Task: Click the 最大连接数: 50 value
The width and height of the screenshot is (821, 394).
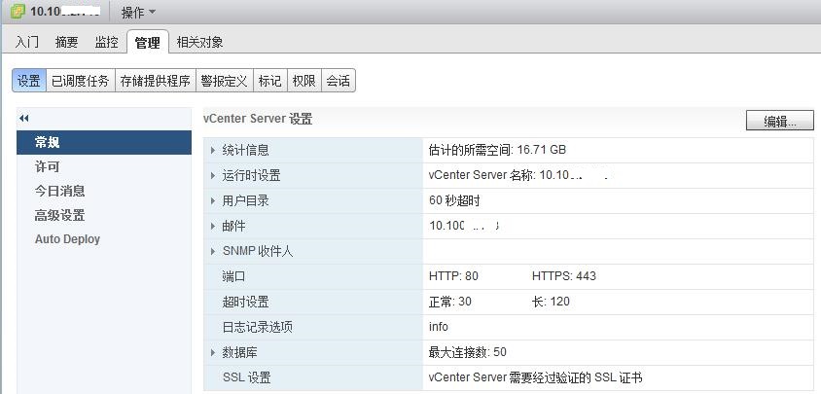Action: pos(467,352)
